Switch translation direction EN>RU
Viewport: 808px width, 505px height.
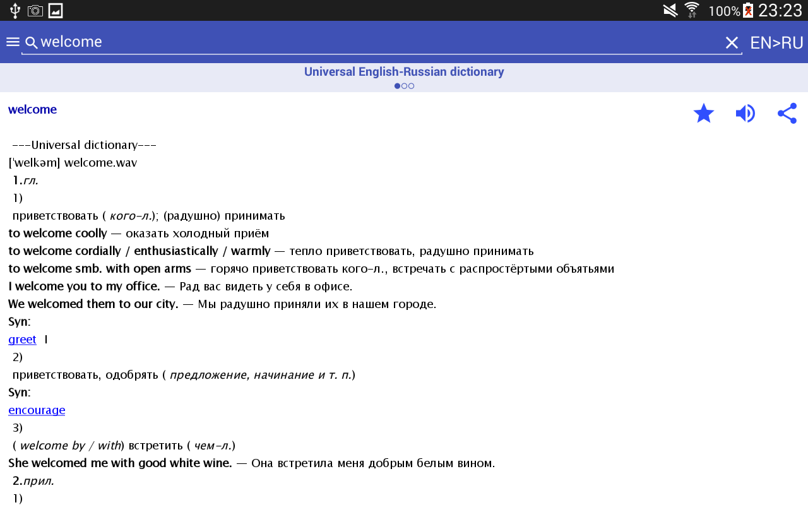[x=776, y=43]
